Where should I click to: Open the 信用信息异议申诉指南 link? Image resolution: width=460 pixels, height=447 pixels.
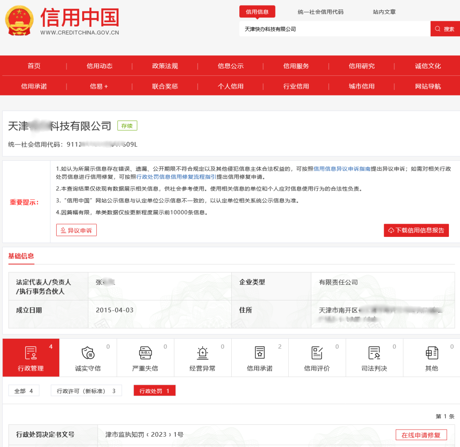click(342, 169)
